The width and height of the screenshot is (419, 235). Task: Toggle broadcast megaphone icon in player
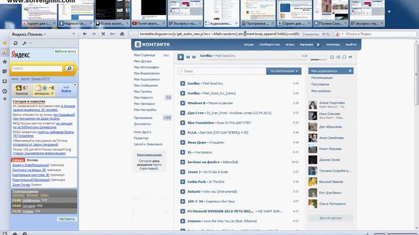(350, 57)
